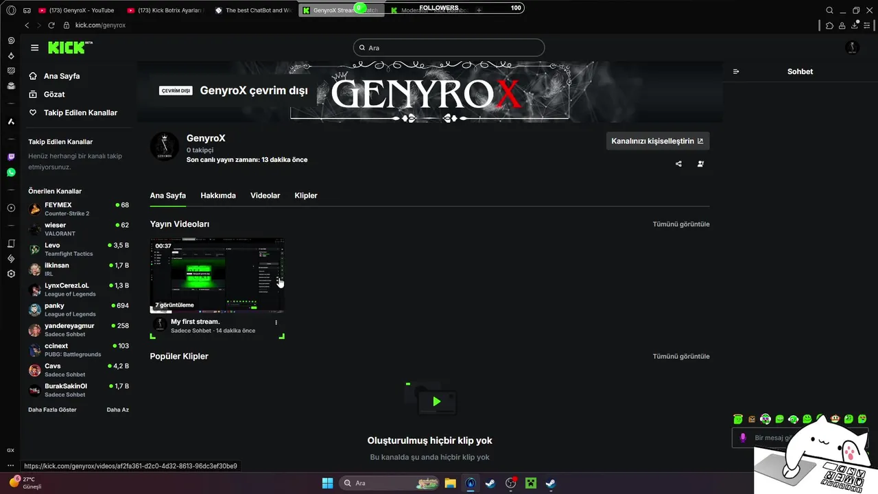Open new browser tab plus button

479,10
